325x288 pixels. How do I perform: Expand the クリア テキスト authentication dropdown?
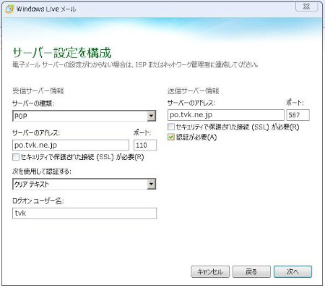(x=84, y=185)
